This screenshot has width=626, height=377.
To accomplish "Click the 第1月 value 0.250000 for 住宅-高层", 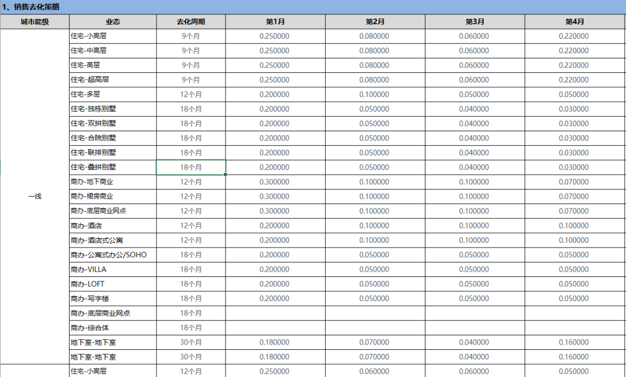I will [x=275, y=65].
